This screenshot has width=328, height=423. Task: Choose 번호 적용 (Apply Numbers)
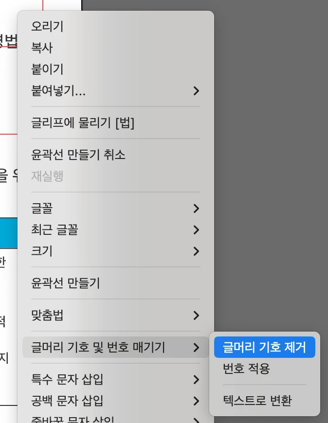(x=265, y=369)
